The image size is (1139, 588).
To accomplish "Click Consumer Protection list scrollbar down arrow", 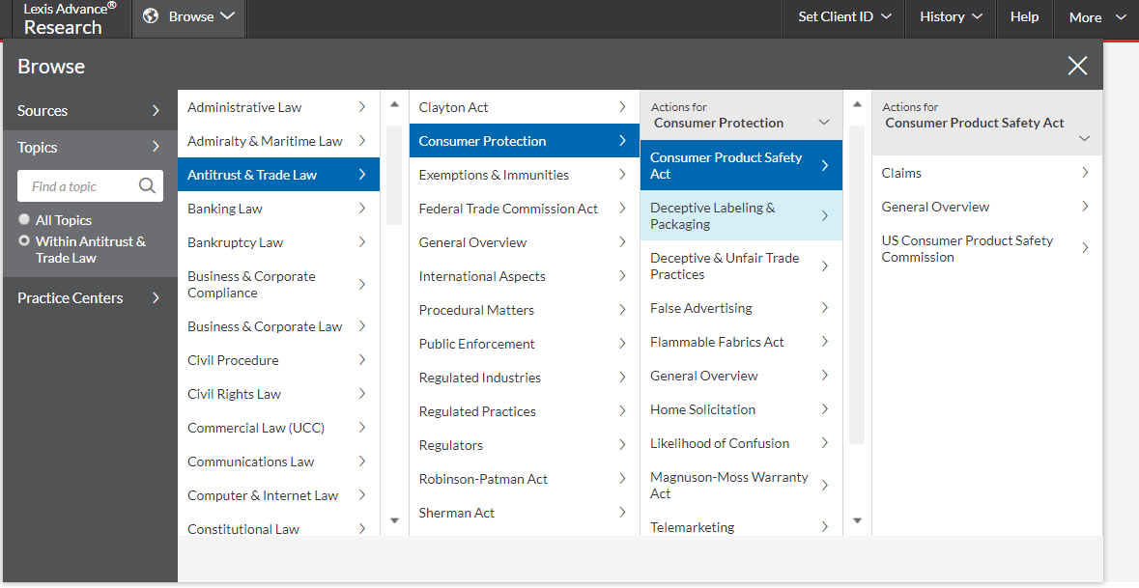I will (x=857, y=520).
